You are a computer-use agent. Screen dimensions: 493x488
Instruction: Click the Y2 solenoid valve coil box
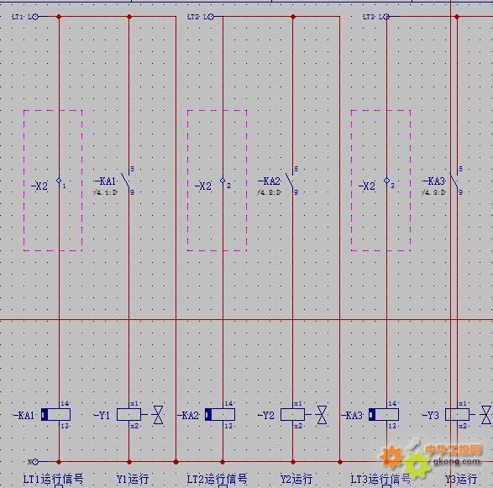[292, 414]
